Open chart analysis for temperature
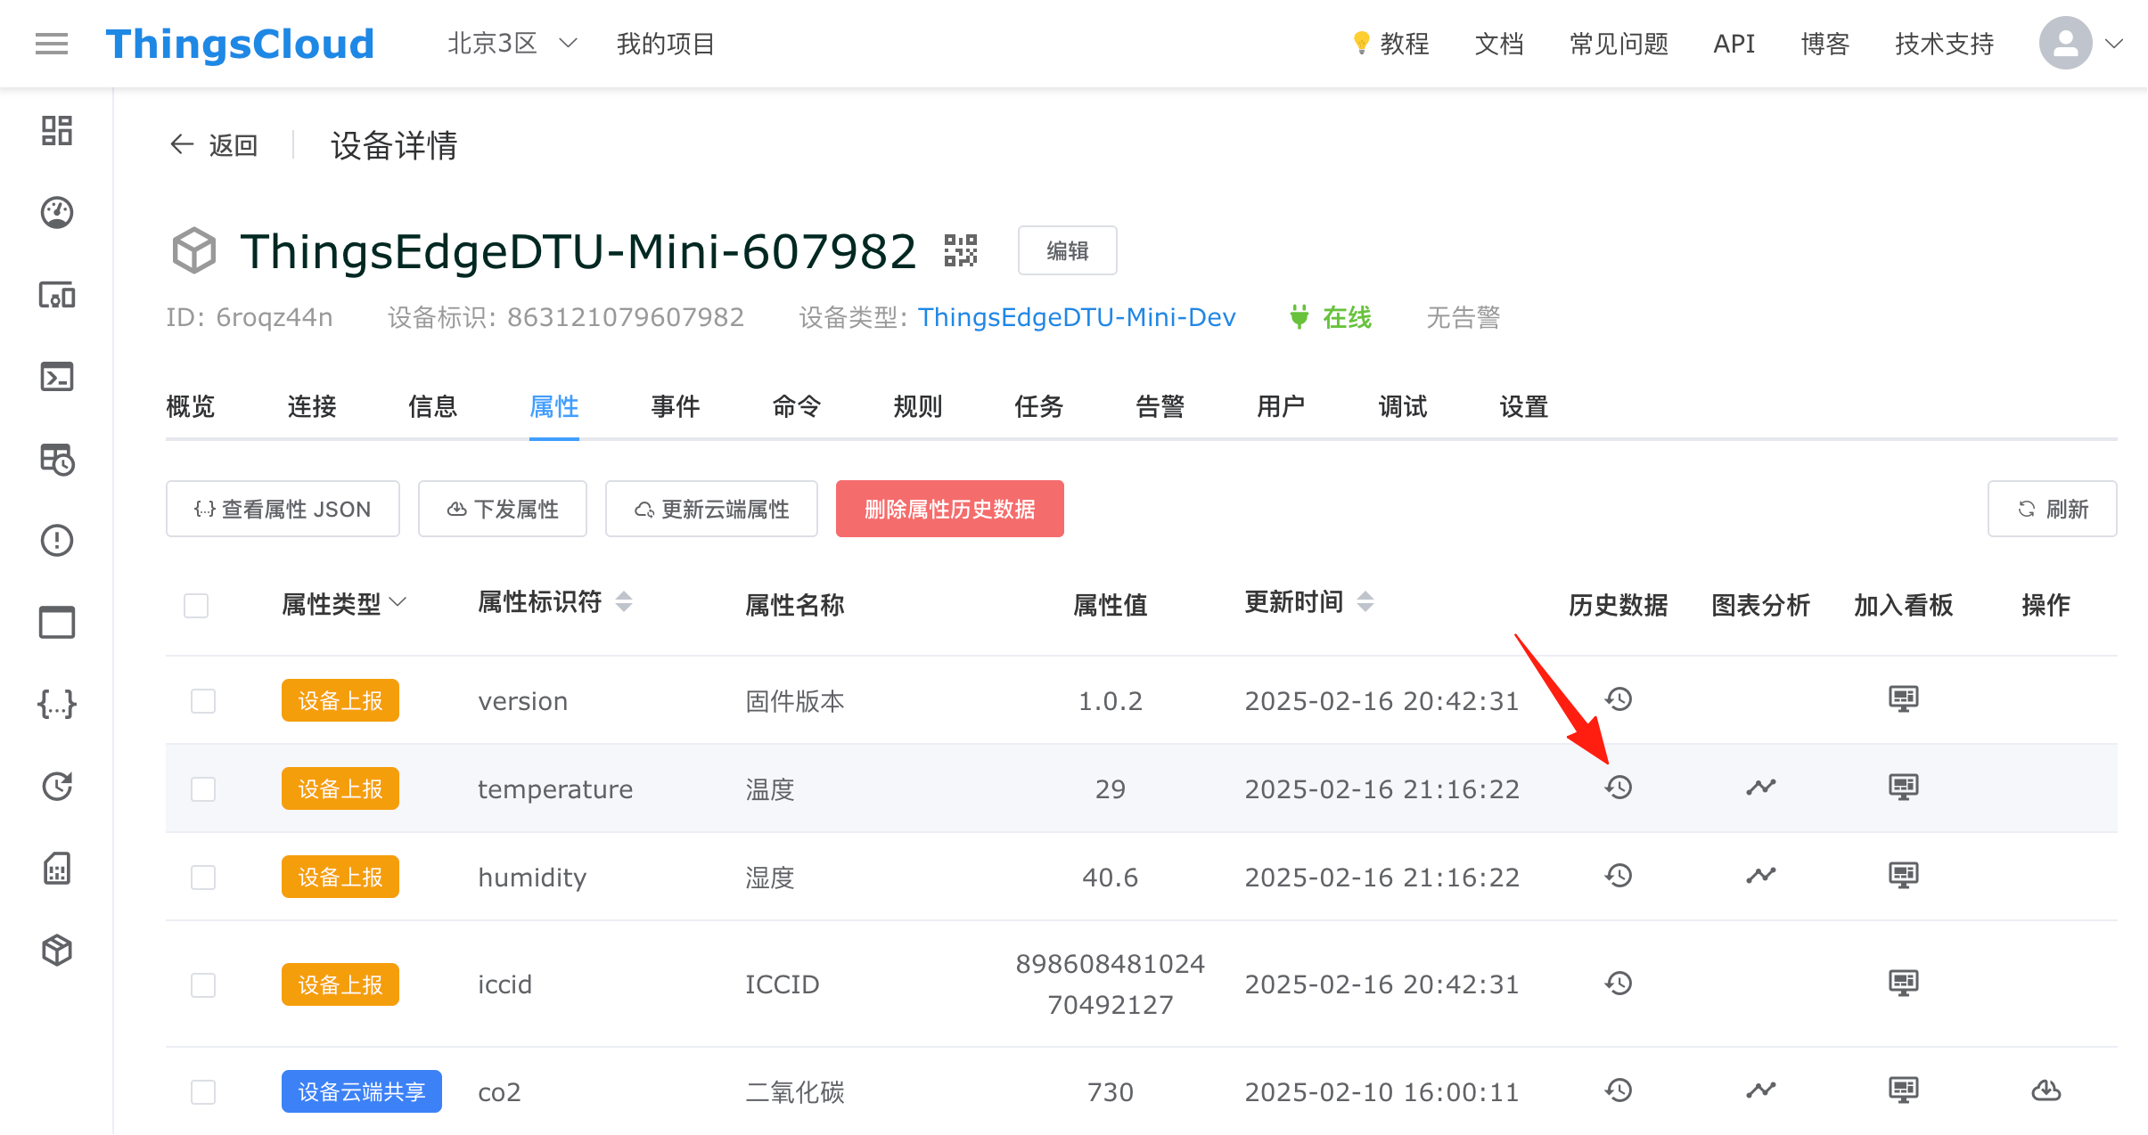 click(x=1761, y=788)
